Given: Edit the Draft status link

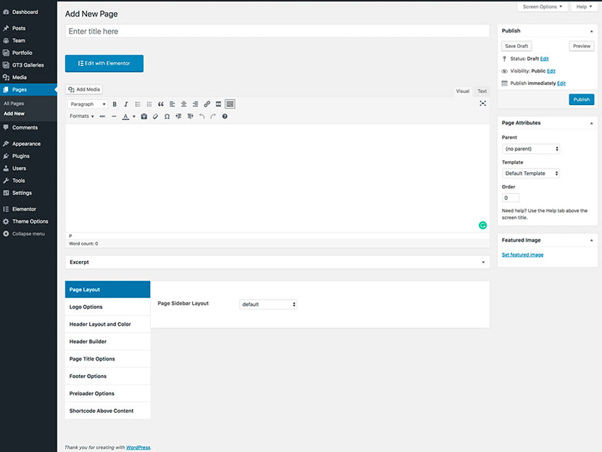Looking at the screenshot, I should point(545,59).
